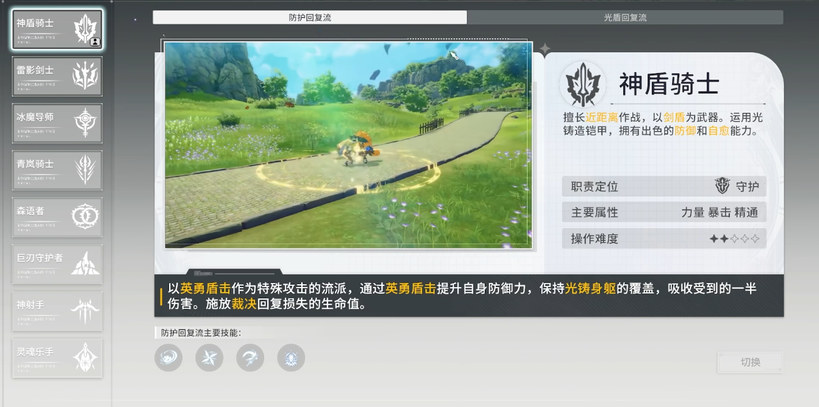Click the highlighted 裁决 skill name in description
The image size is (819, 407).
244,305
